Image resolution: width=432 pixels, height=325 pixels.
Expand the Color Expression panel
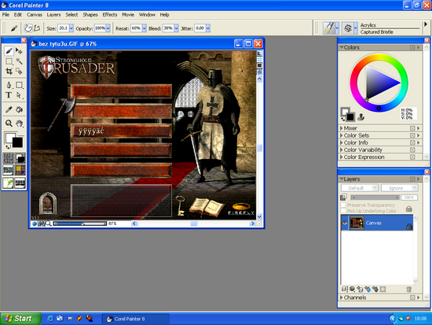342,157
